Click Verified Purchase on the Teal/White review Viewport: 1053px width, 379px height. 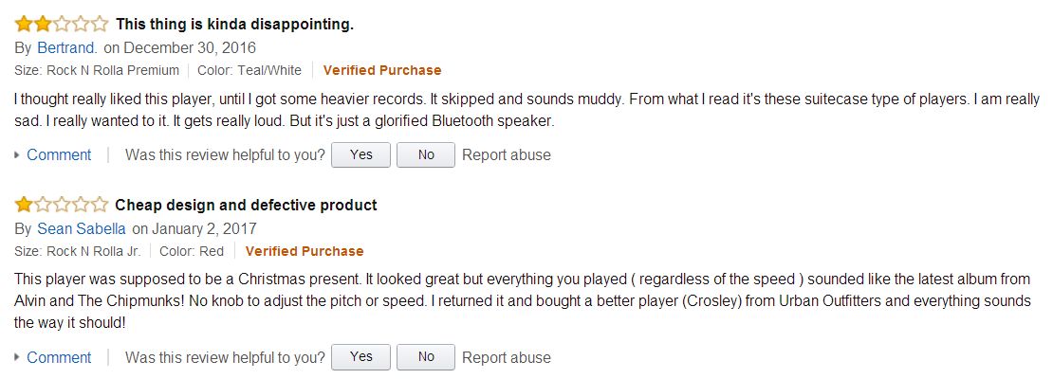point(382,70)
